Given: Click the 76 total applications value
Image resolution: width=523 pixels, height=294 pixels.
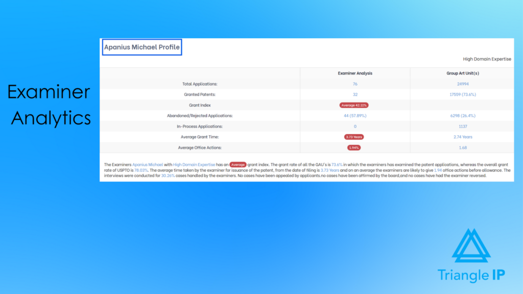Looking at the screenshot, I should 355,84.
